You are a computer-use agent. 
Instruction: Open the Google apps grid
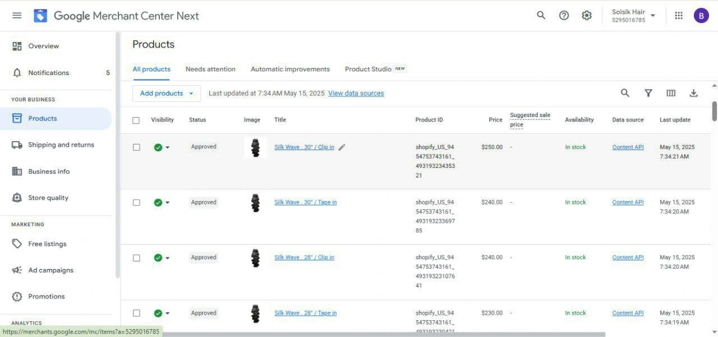click(x=679, y=16)
